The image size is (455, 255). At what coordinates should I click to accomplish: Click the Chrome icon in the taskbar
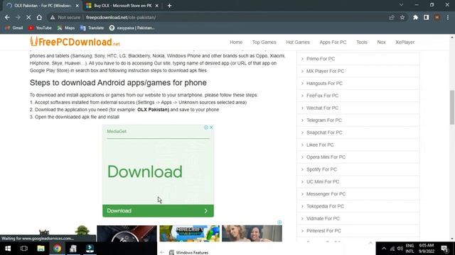pos(57,249)
